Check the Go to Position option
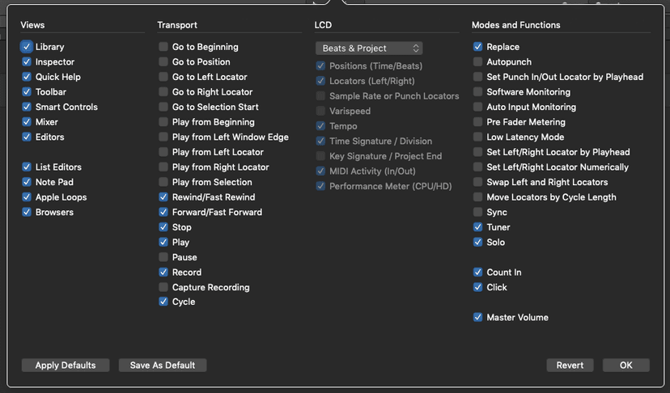The image size is (670, 393). click(163, 62)
